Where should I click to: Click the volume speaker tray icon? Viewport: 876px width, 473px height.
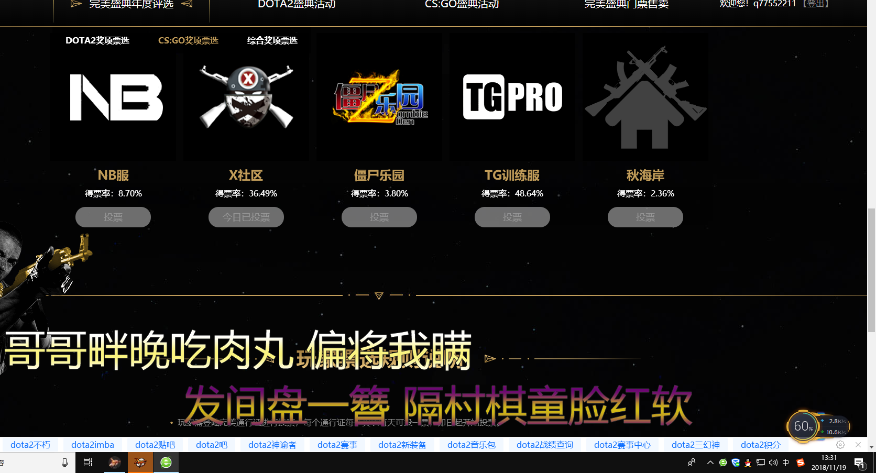[x=773, y=463]
